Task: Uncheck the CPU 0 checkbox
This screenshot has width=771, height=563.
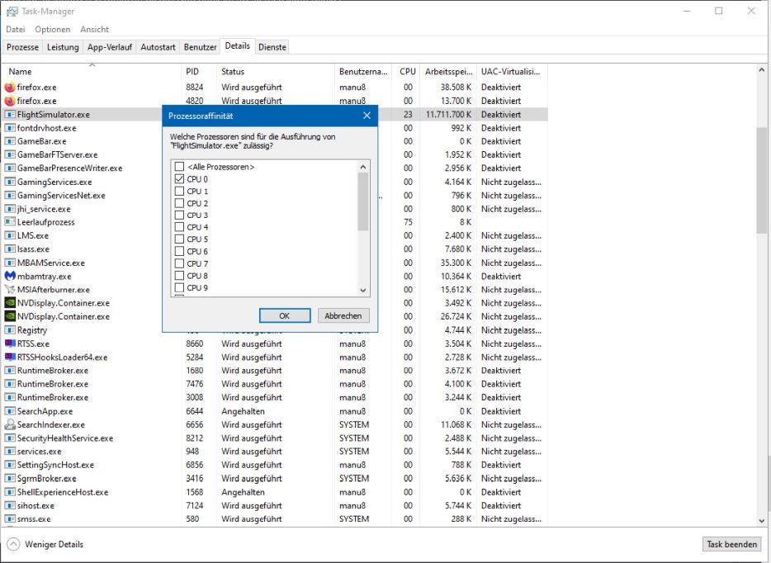Action: tap(179, 179)
